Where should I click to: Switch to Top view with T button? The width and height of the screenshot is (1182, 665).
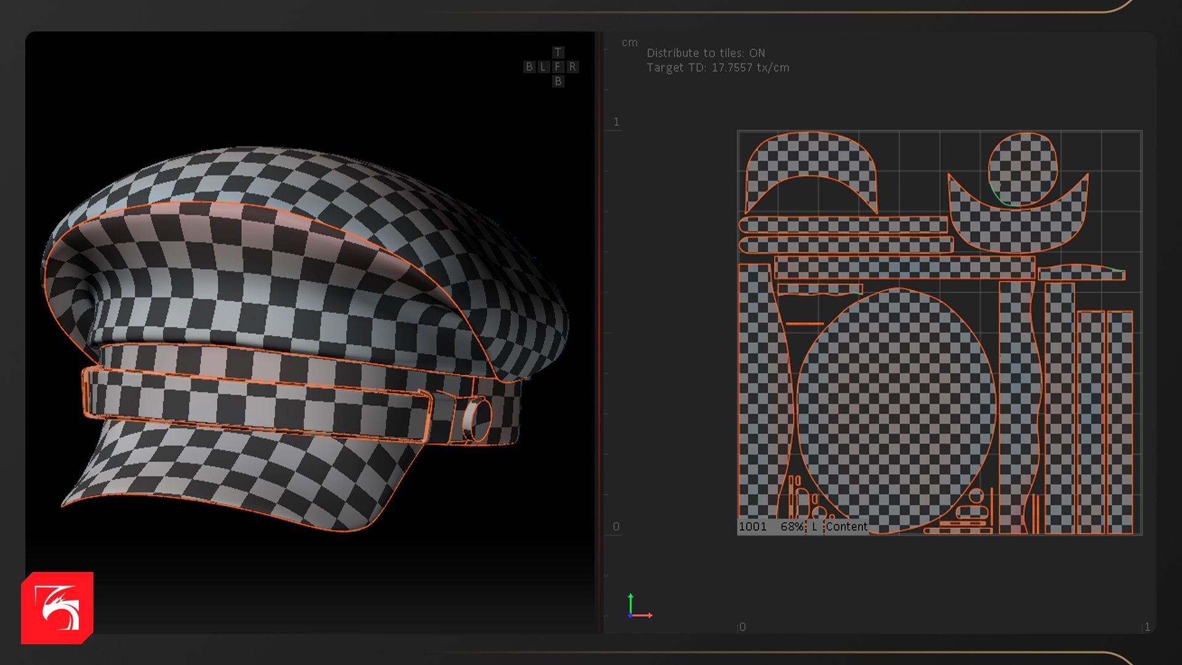tap(558, 52)
